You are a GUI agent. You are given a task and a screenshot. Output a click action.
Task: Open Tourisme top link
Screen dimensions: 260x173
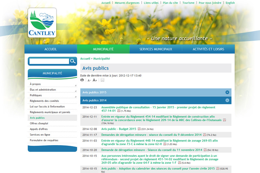tap(188, 3)
